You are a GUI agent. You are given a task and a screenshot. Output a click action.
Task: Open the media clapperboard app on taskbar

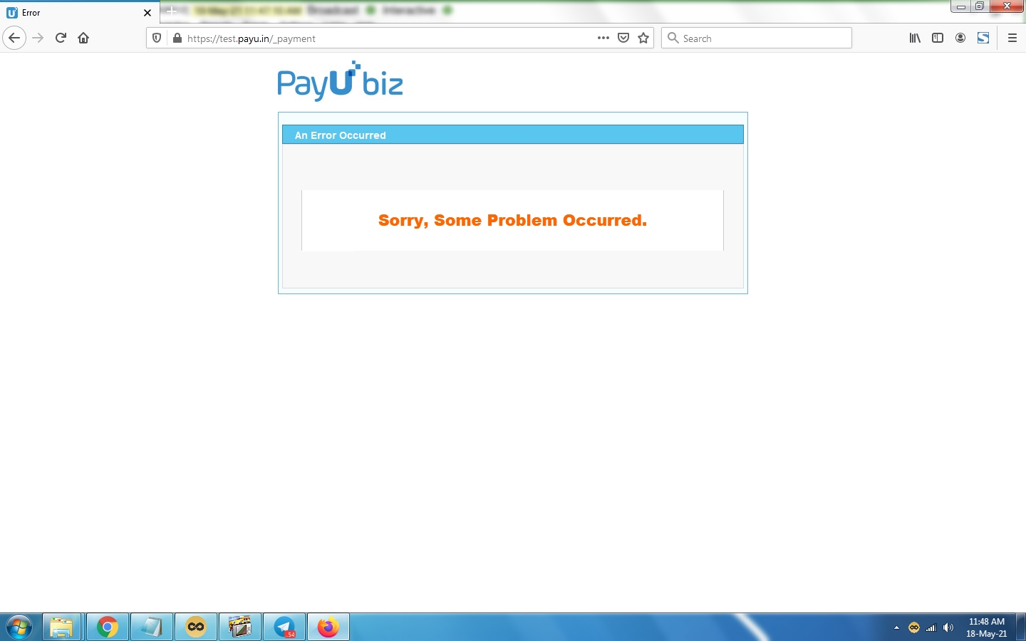pyautogui.click(x=240, y=627)
